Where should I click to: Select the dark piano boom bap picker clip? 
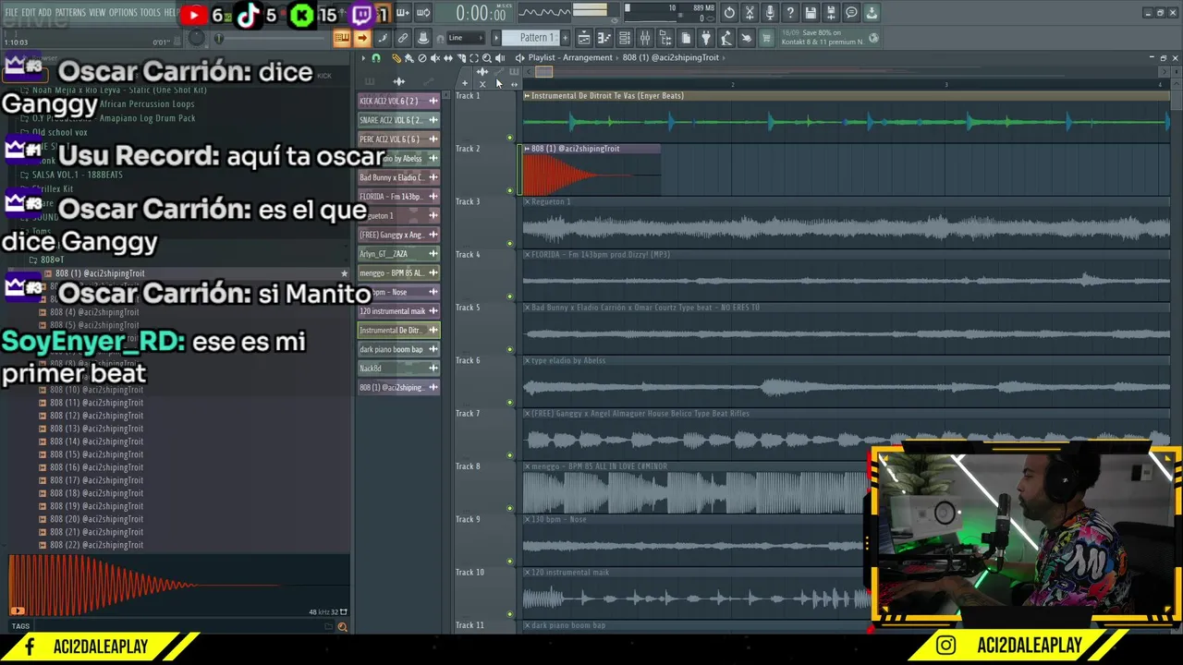pos(398,349)
